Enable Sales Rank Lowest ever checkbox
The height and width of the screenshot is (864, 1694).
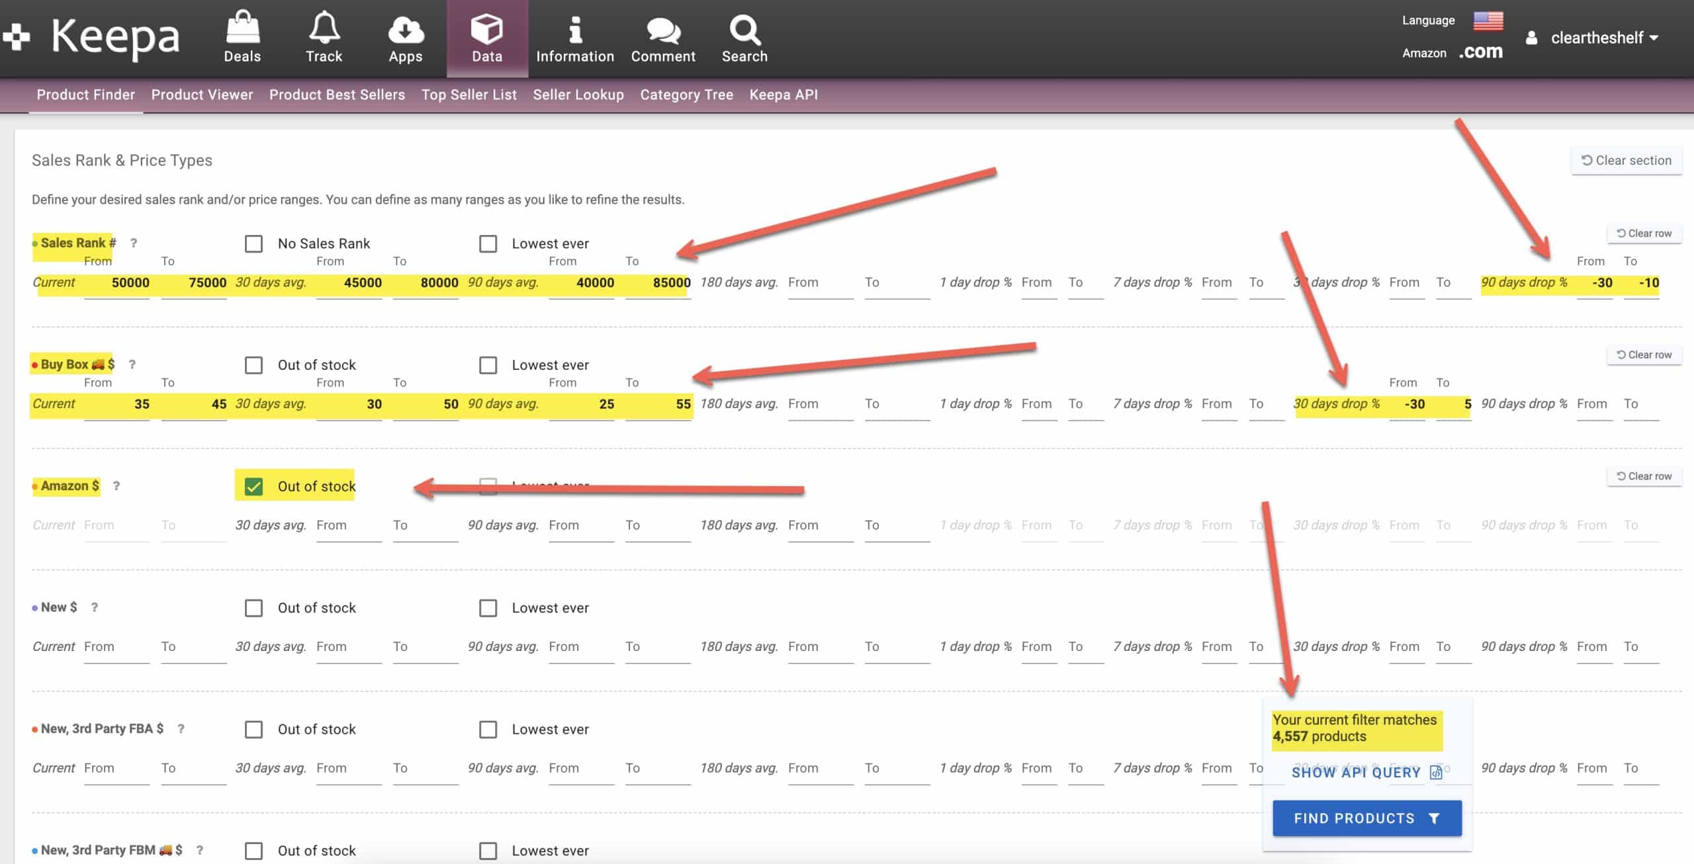tap(488, 243)
